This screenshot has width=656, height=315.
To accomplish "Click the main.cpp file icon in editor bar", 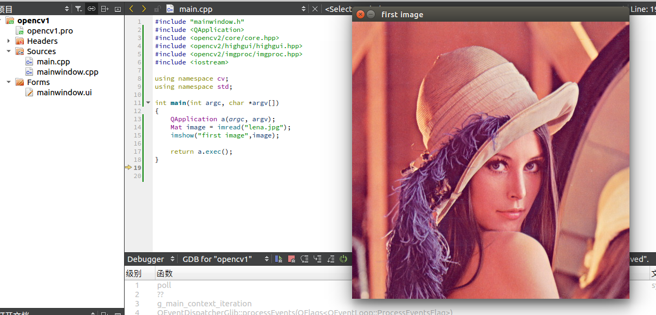I will [x=170, y=9].
